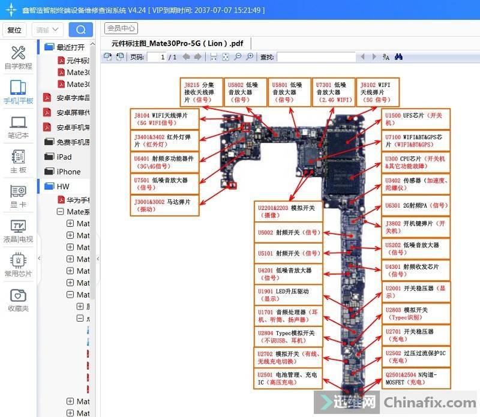Click the 查找 search text field
This screenshot has width=480, height=417.
coord(316,57)
